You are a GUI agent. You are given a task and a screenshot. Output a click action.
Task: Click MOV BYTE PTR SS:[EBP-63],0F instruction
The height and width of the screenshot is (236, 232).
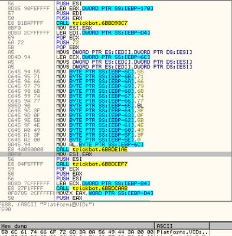100,115
